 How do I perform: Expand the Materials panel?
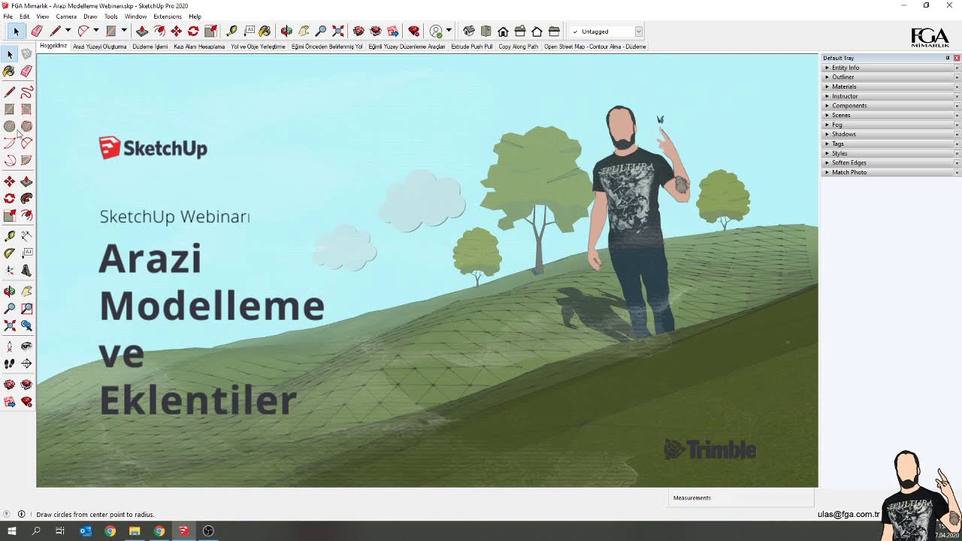[890, 86]
